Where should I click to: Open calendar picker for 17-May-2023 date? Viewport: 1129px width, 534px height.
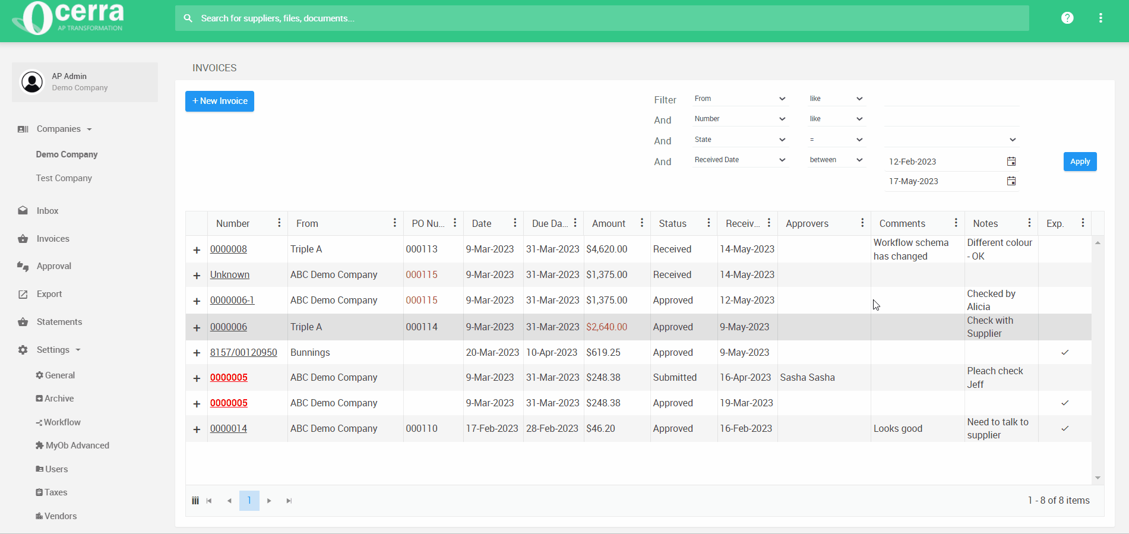point(1011,181)
